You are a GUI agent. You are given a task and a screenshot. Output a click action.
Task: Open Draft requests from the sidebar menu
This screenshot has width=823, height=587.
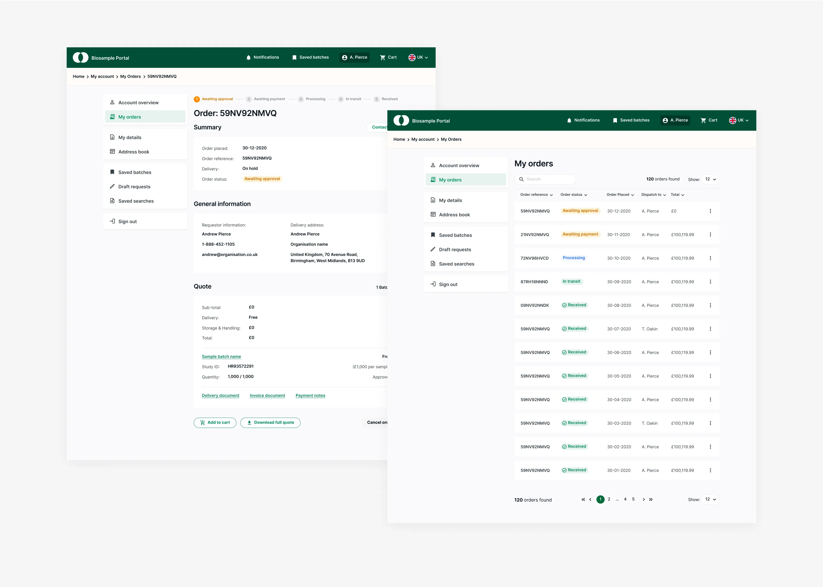[x=455, y=250]
